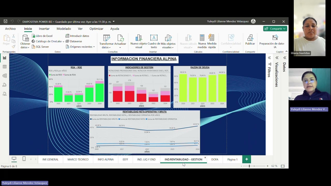Insert a Nuevo objeto visual
The width and height of the screenshot is (331, 186).
(139, 42)
